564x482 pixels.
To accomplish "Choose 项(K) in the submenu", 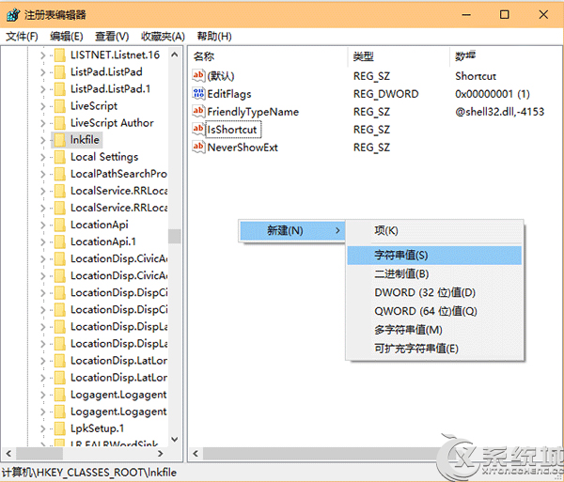I will (434, 231).
